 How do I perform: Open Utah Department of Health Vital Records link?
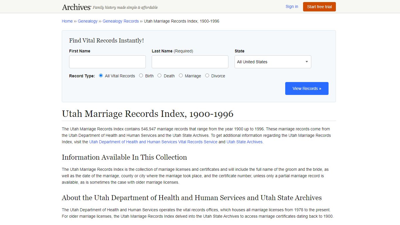point(153,142)
